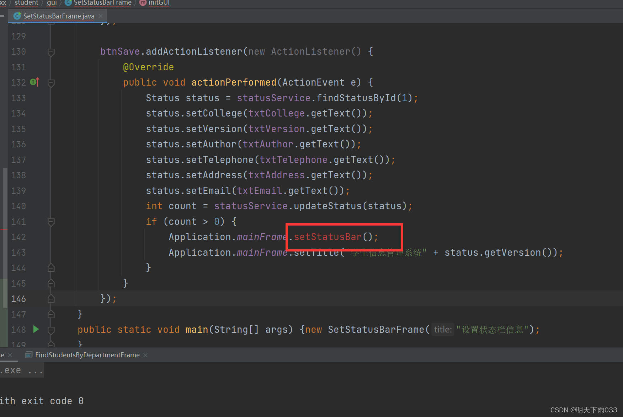Click txtAddress on line 138

click(x=276, y=175)
